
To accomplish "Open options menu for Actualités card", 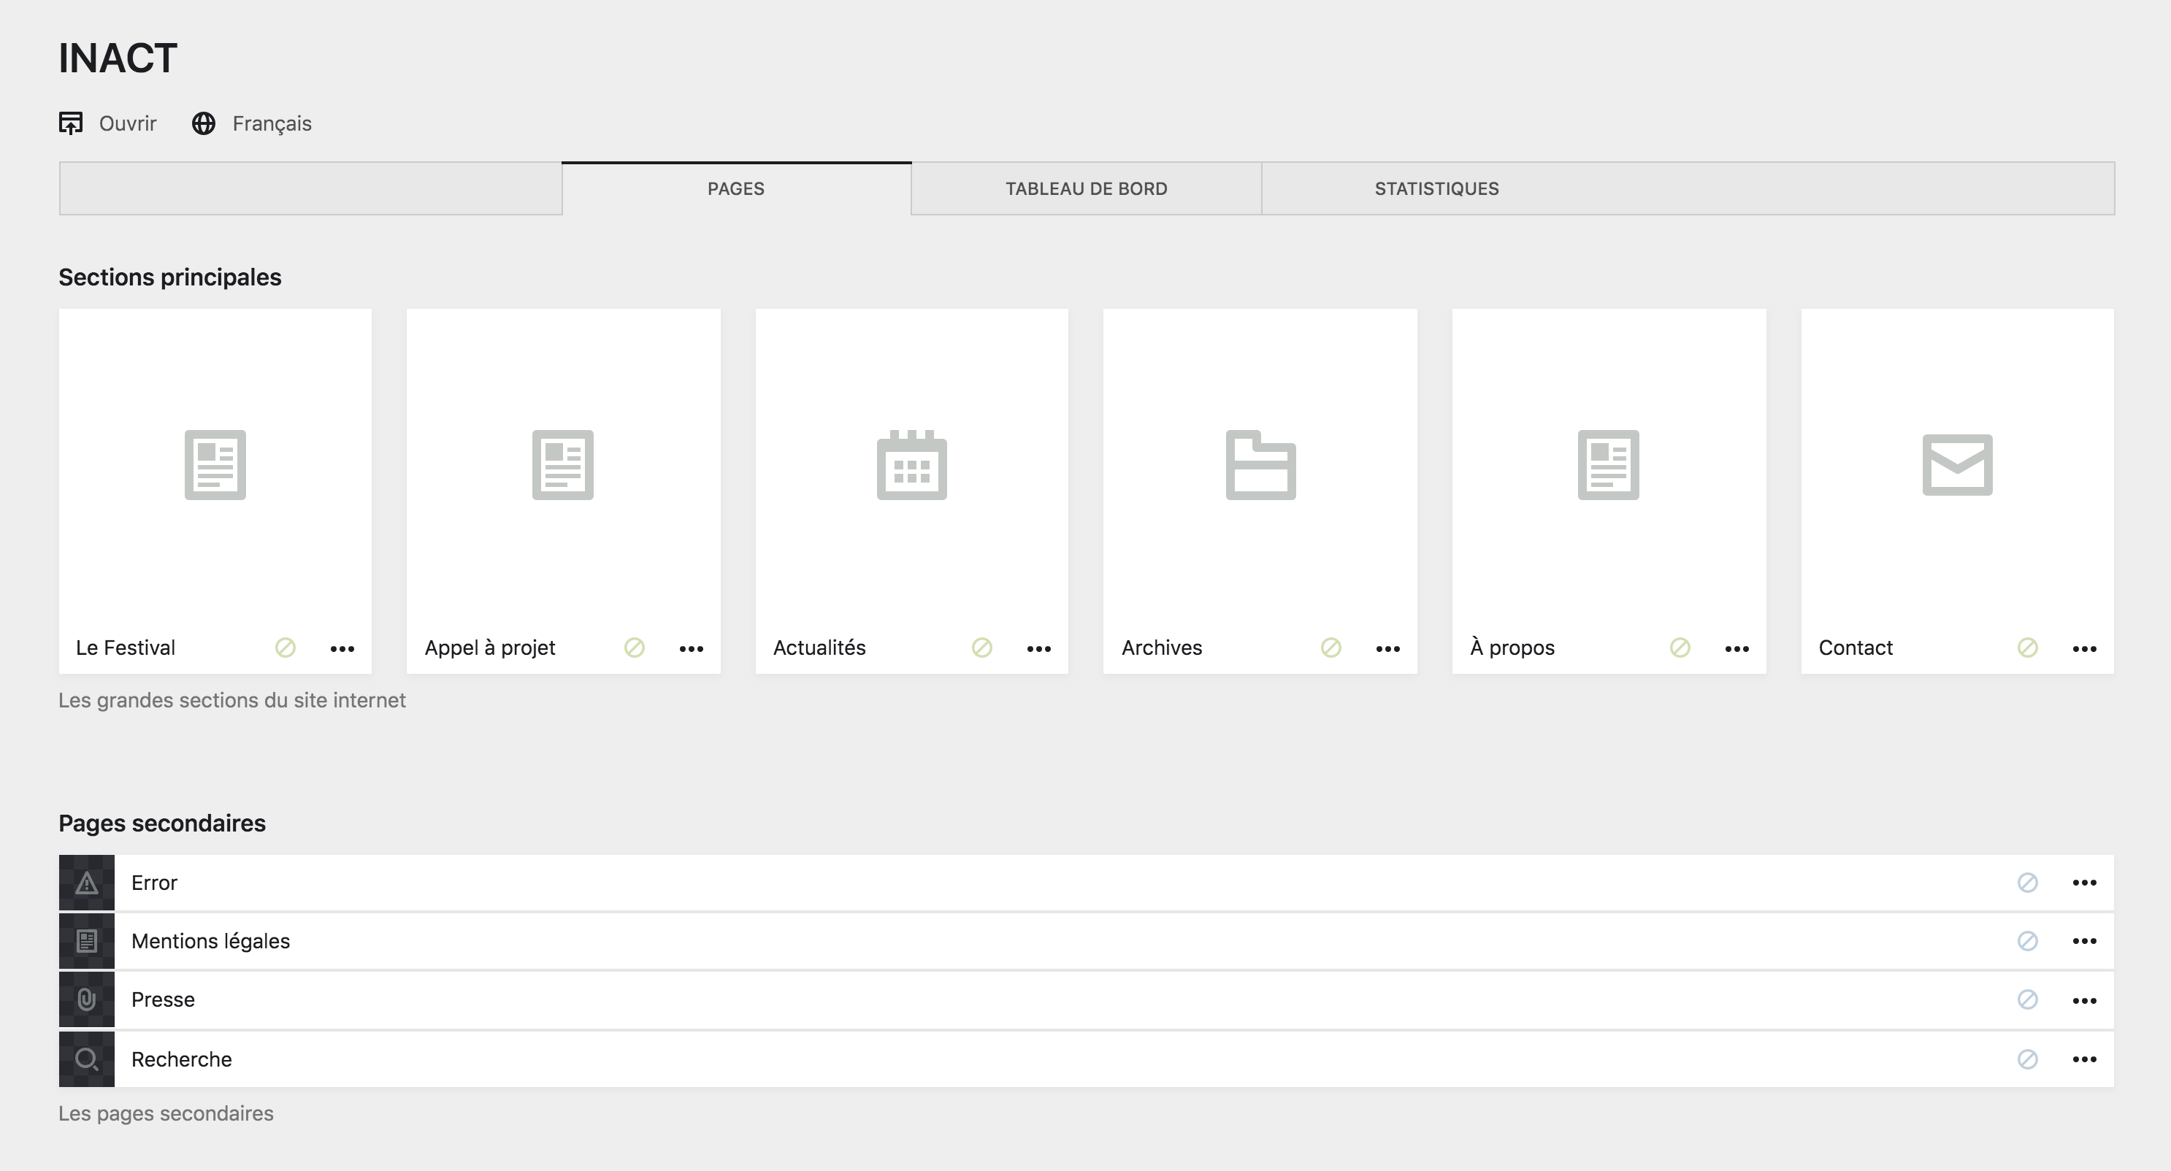I will click(1038, 649).
